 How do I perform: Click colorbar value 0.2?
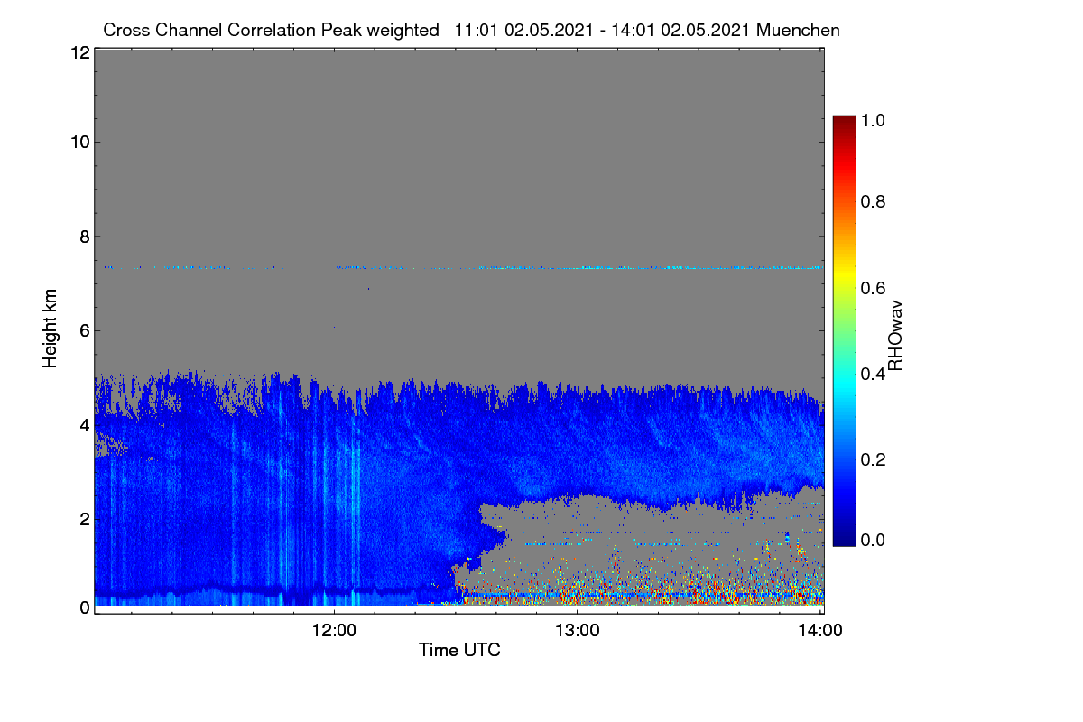pyautogui.click(x=872, y=459)
